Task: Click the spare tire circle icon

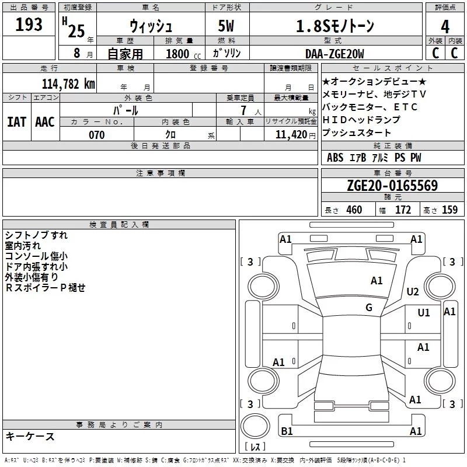Action: 255,426
